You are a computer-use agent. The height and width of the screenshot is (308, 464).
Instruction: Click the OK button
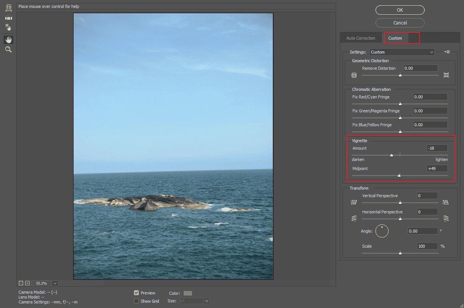(400, 10)
